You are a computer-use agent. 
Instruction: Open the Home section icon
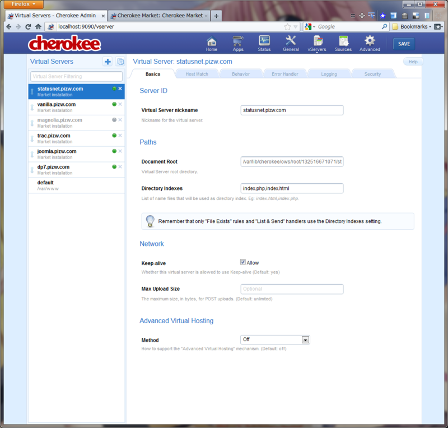(x=212, y=44)
